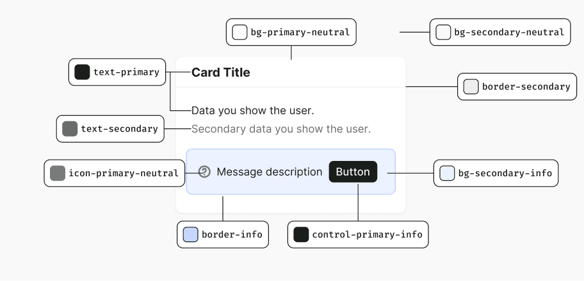Click the help question-mark icon in message
Screen dimensions: 584x281
[204, 172]
